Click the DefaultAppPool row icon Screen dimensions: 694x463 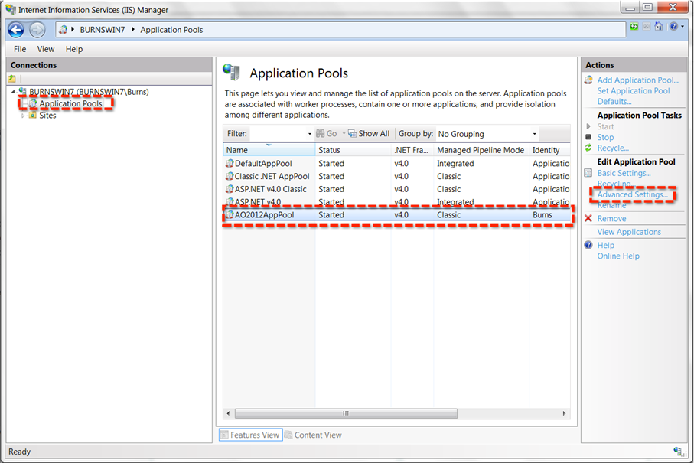click(230, 163)
